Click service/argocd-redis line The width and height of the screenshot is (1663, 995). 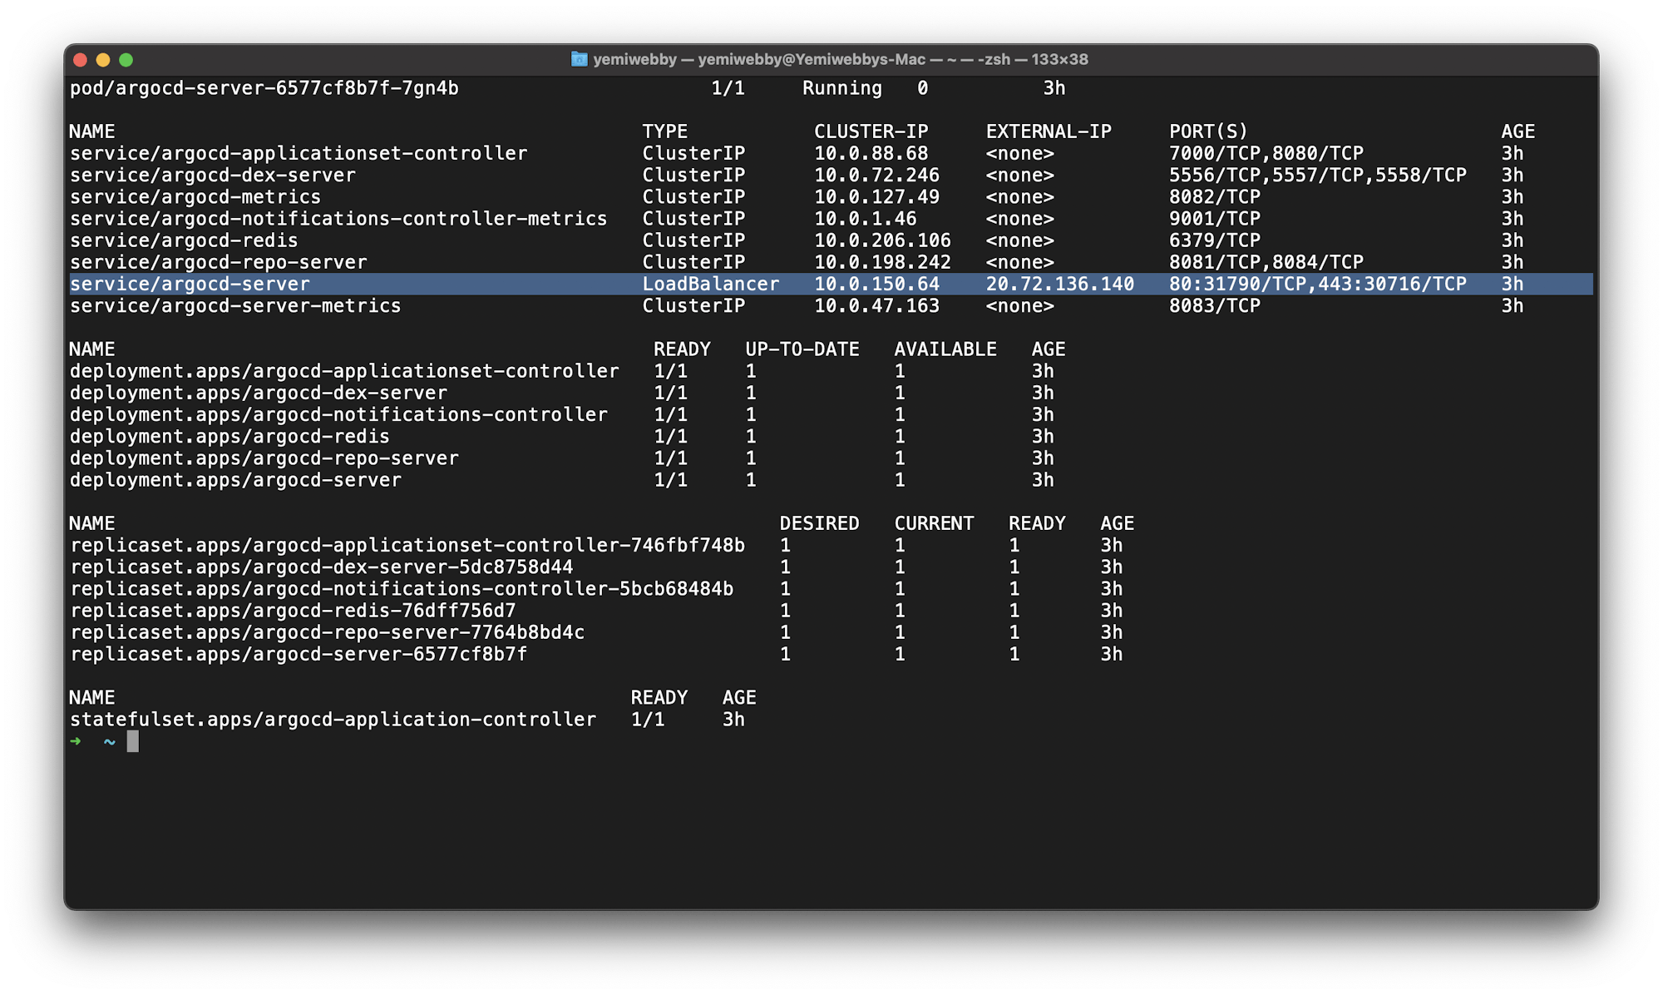[184, 240]
